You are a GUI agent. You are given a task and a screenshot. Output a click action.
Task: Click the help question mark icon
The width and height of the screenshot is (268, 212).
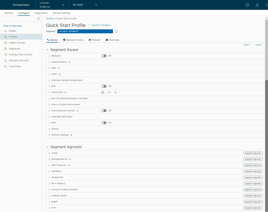pyautogui.click(x=247, y=5)
